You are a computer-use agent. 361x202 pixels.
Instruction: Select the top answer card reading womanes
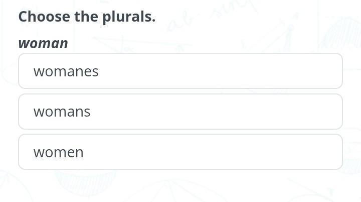pyautogui.click(x=180, y=71)
